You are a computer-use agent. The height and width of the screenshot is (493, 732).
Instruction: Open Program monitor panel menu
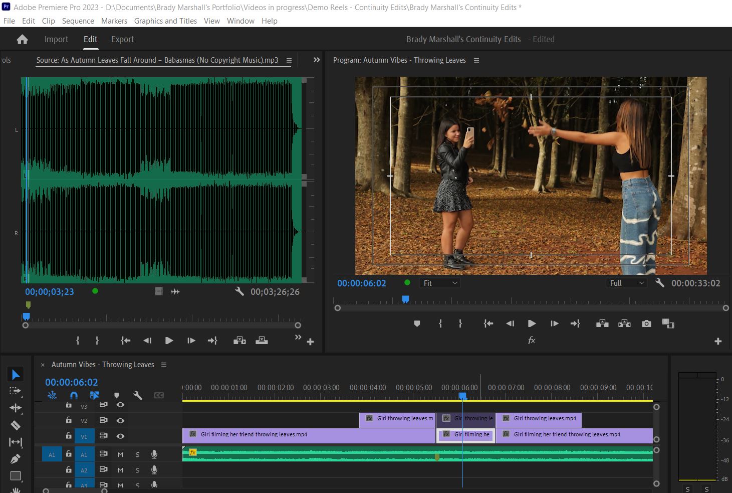click(476, 60)
